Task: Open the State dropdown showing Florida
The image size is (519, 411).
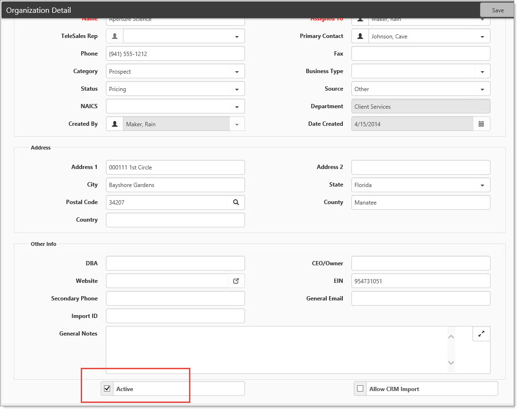Action: [421, 185]
